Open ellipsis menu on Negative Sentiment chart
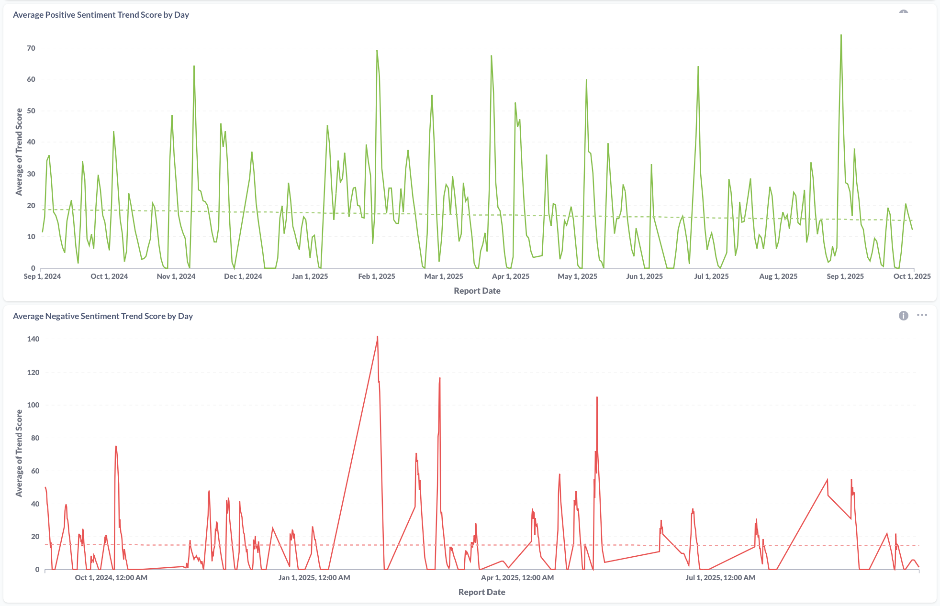Image resolution: width=940 pixels, height=606 pixels. [922, 315]
